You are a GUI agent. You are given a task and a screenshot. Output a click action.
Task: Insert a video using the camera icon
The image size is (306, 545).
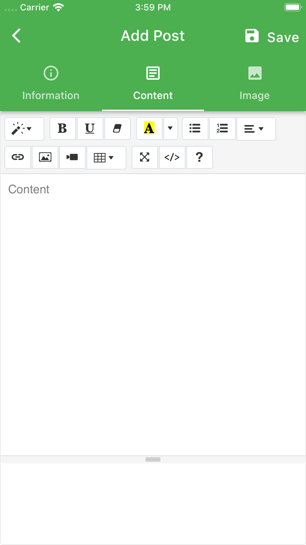[x=72, y=157]
